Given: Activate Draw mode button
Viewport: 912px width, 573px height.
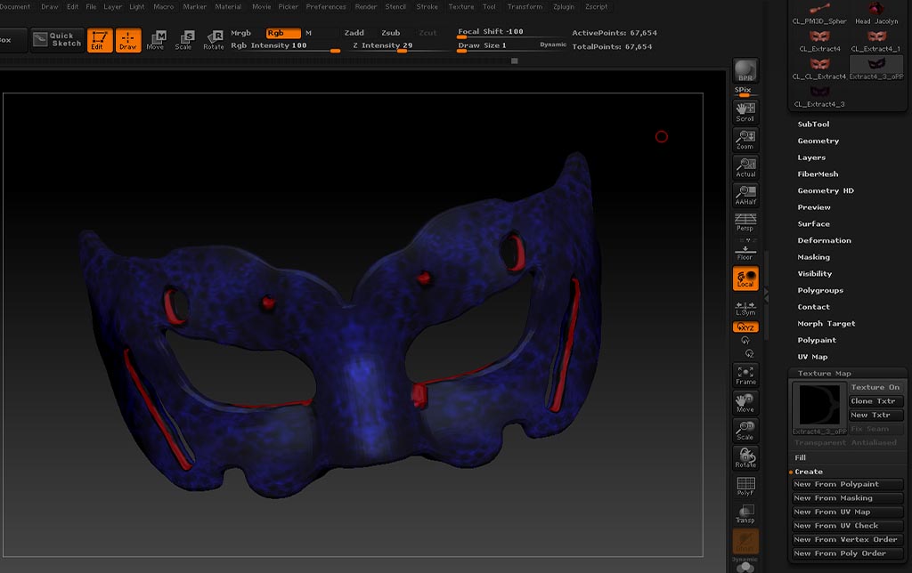Looking at the screenshot, I should [128, 40].
